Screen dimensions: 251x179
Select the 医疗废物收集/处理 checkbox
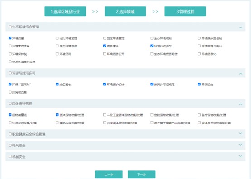199,115
